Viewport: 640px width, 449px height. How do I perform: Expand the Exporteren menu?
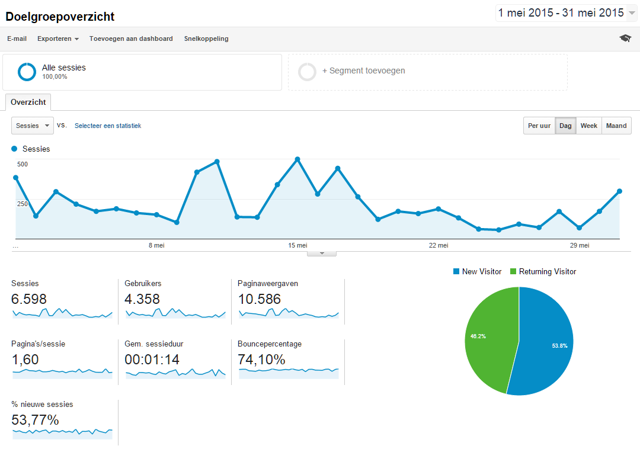click(x=58, y=39)
